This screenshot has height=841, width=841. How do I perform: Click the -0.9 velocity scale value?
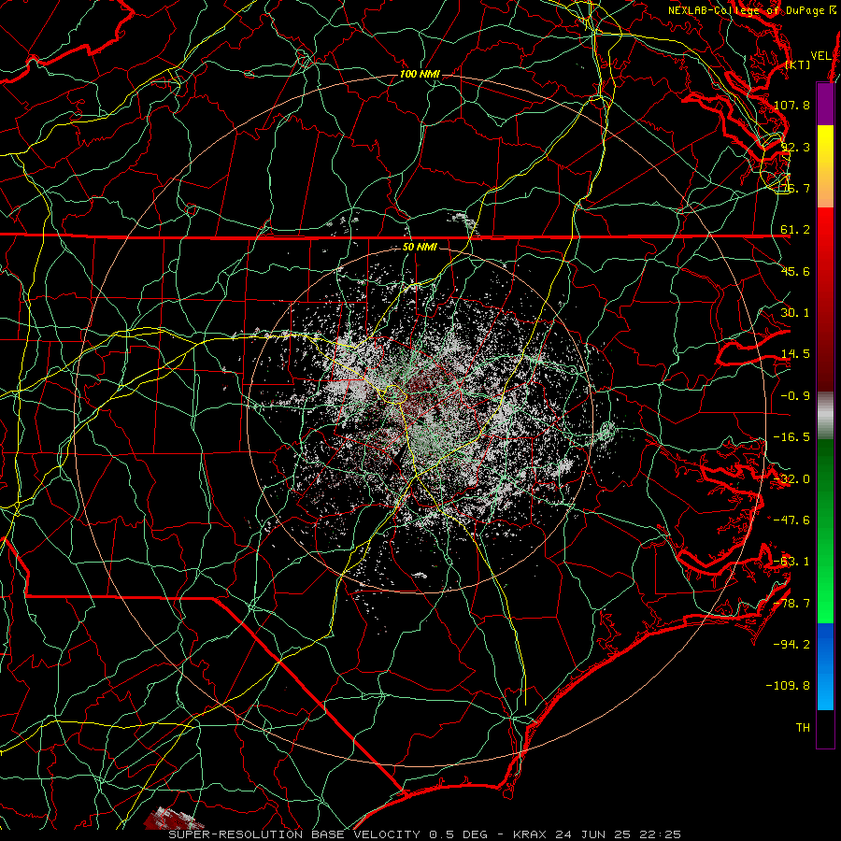[795, 396]
